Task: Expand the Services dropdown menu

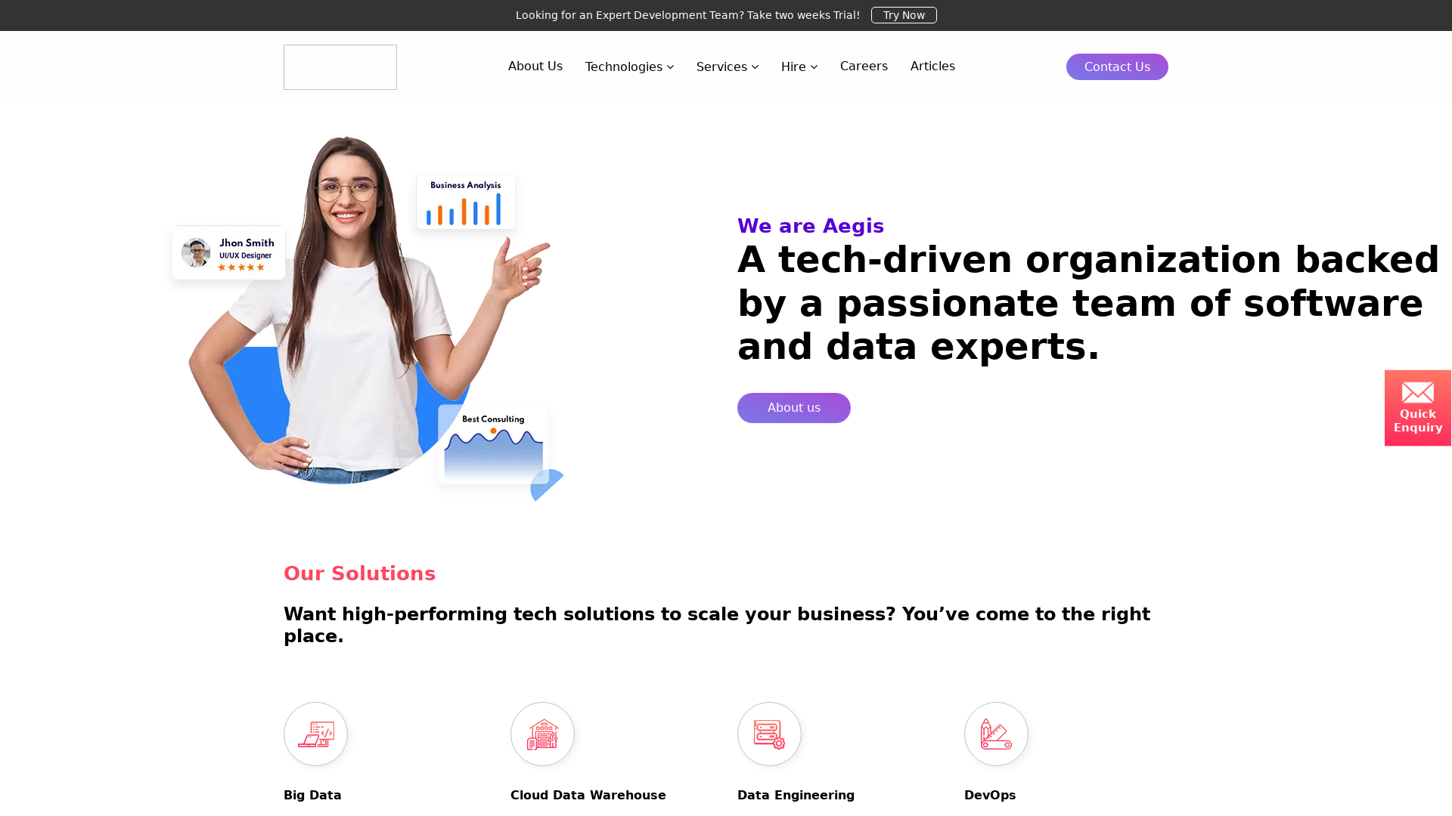Action: (727, 66)
